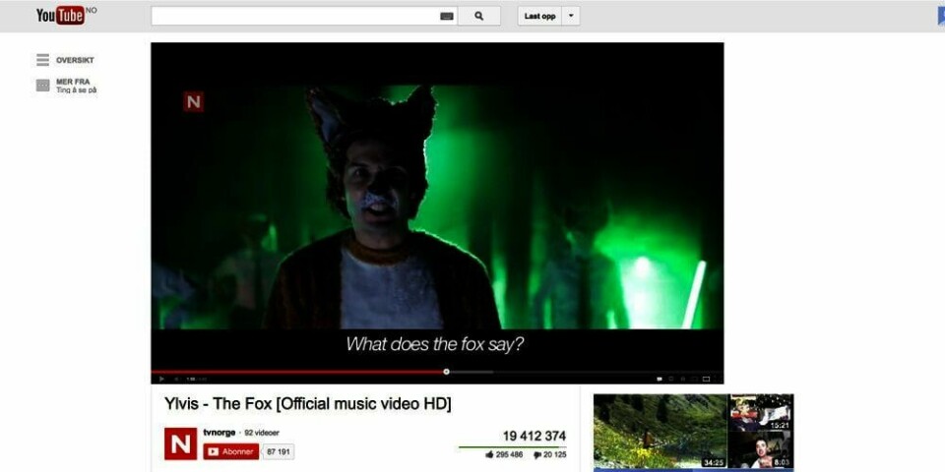Open the related thumbnail with duration 34:25
The width and height of the screenshot is (945, 472).
[661, 431]
